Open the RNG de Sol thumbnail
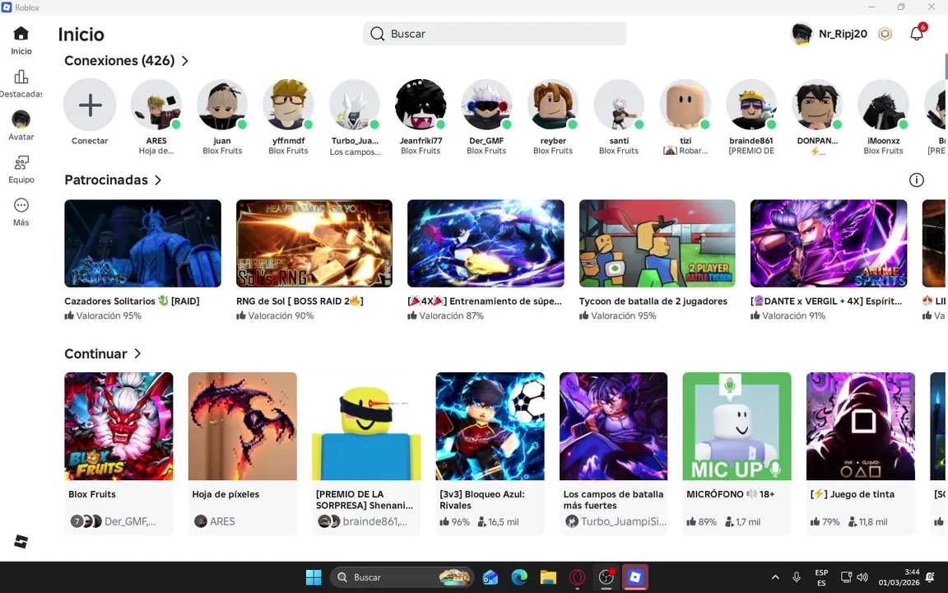Viewport: 948px width, 593px height. 314,243
